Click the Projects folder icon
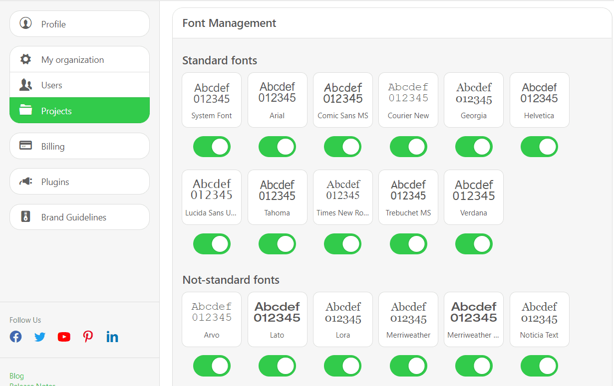 click(25, 110)
